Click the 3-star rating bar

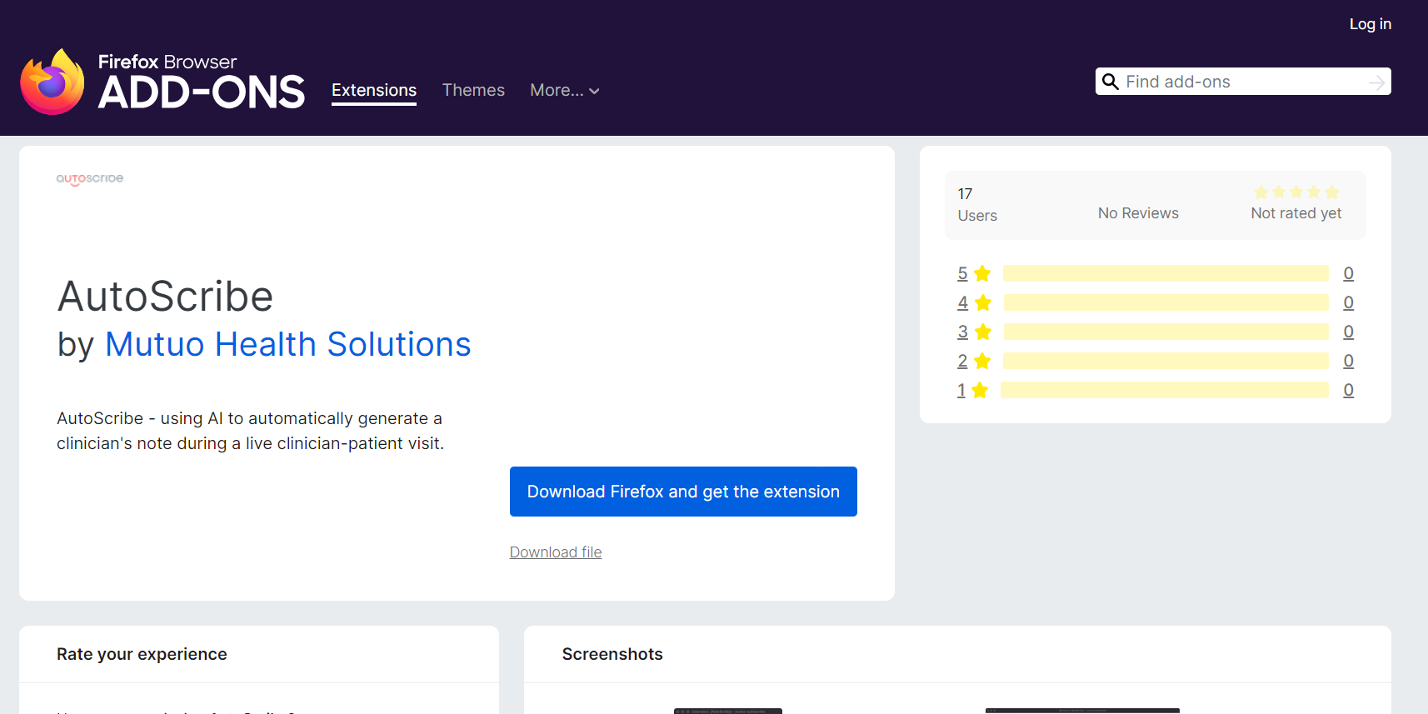(1166, 332)
